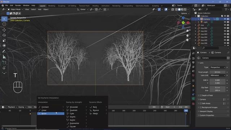Choose Sinusoidal easing option
This screenshot has height=130, width=231.
pos(77,107)
